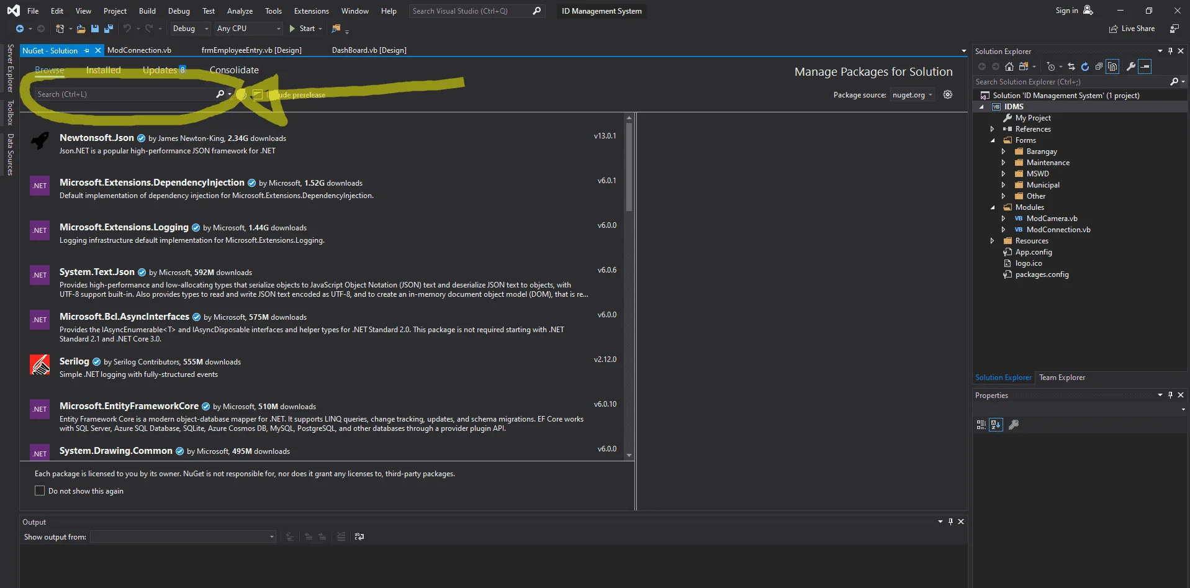This screenshot has height=588, width=1190.
Task: Open the Extensions menu
Action: 312,11
